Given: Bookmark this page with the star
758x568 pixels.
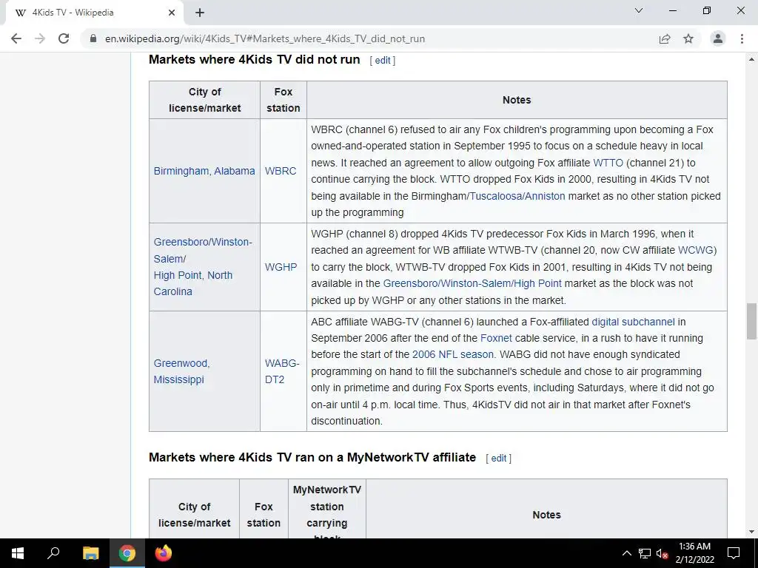Looking at the screenshot, I should point(688,38).
